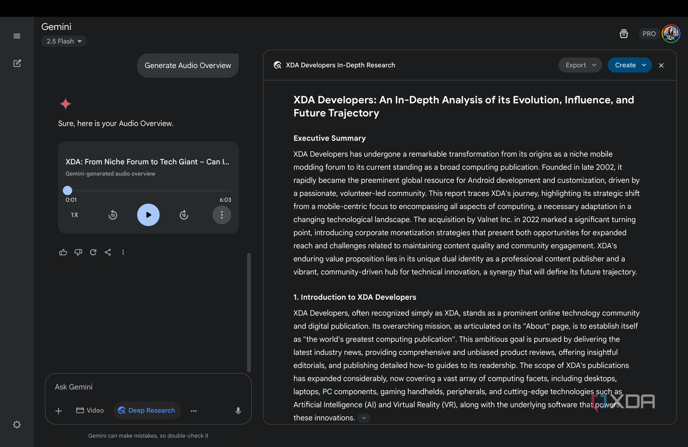The width and height of the screenshot is (688, 447).
Task: Give the response a thumbs up
Action: tap(63, 252)
